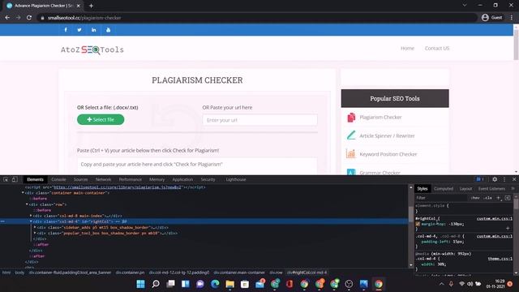Open the Facebook social icon in top bar
Viewport: 519px width, 292px height.
[x=66, y=30]
